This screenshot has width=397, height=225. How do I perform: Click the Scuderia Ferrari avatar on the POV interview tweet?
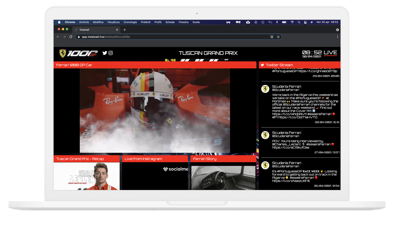[x=266, y=135]
